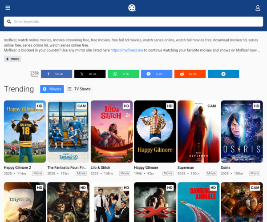Image resolution: width=267 pixels, height=222 pixels.
Task: Open the Osiris poster
Action: [242, 131]
